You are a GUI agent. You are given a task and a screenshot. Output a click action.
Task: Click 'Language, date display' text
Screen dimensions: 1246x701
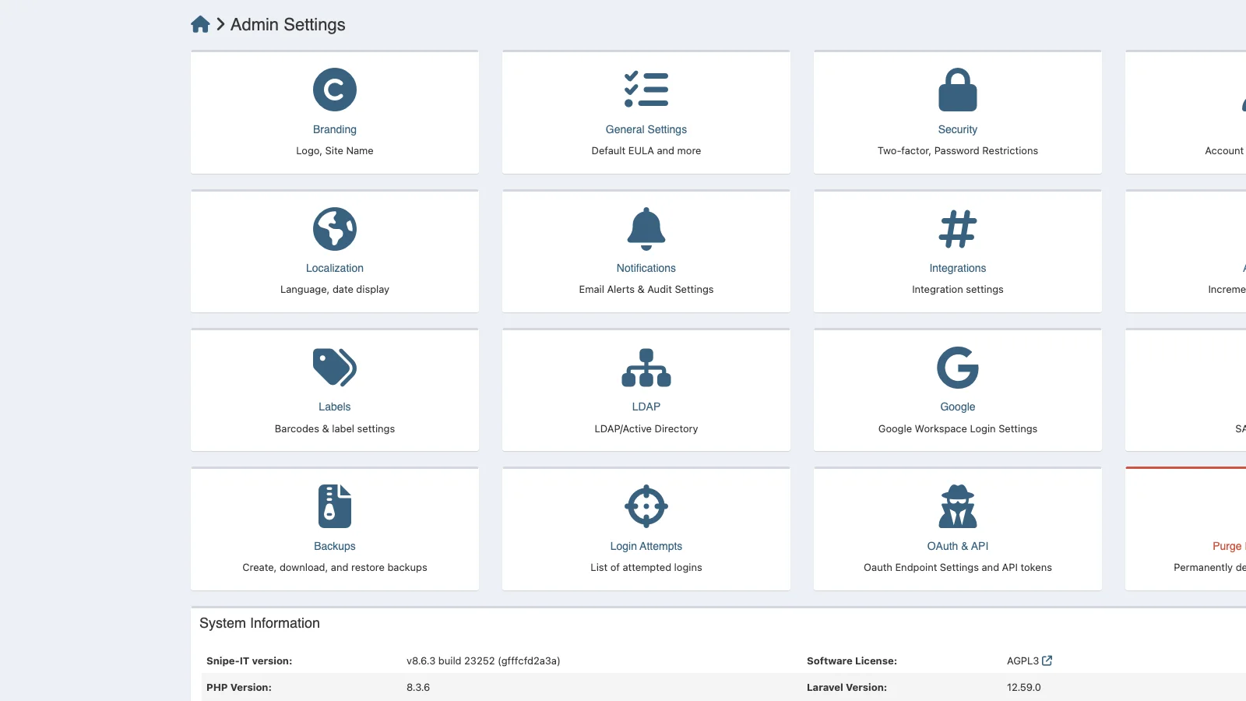335,290
